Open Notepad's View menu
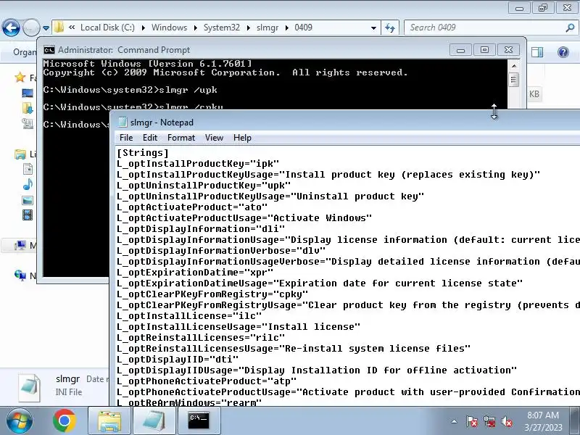 (x=214, y=138)
